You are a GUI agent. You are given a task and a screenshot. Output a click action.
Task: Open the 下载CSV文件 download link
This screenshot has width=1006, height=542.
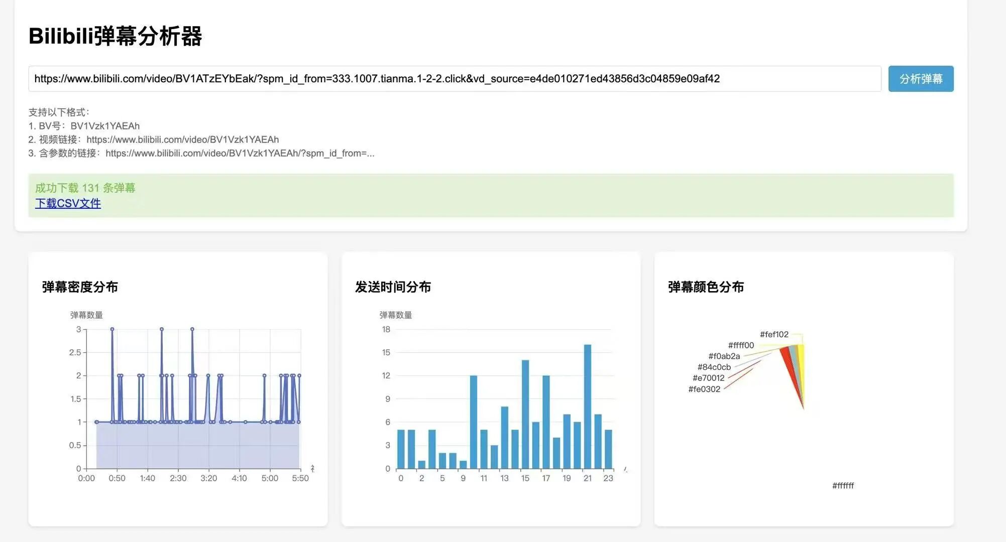point(68,203)
